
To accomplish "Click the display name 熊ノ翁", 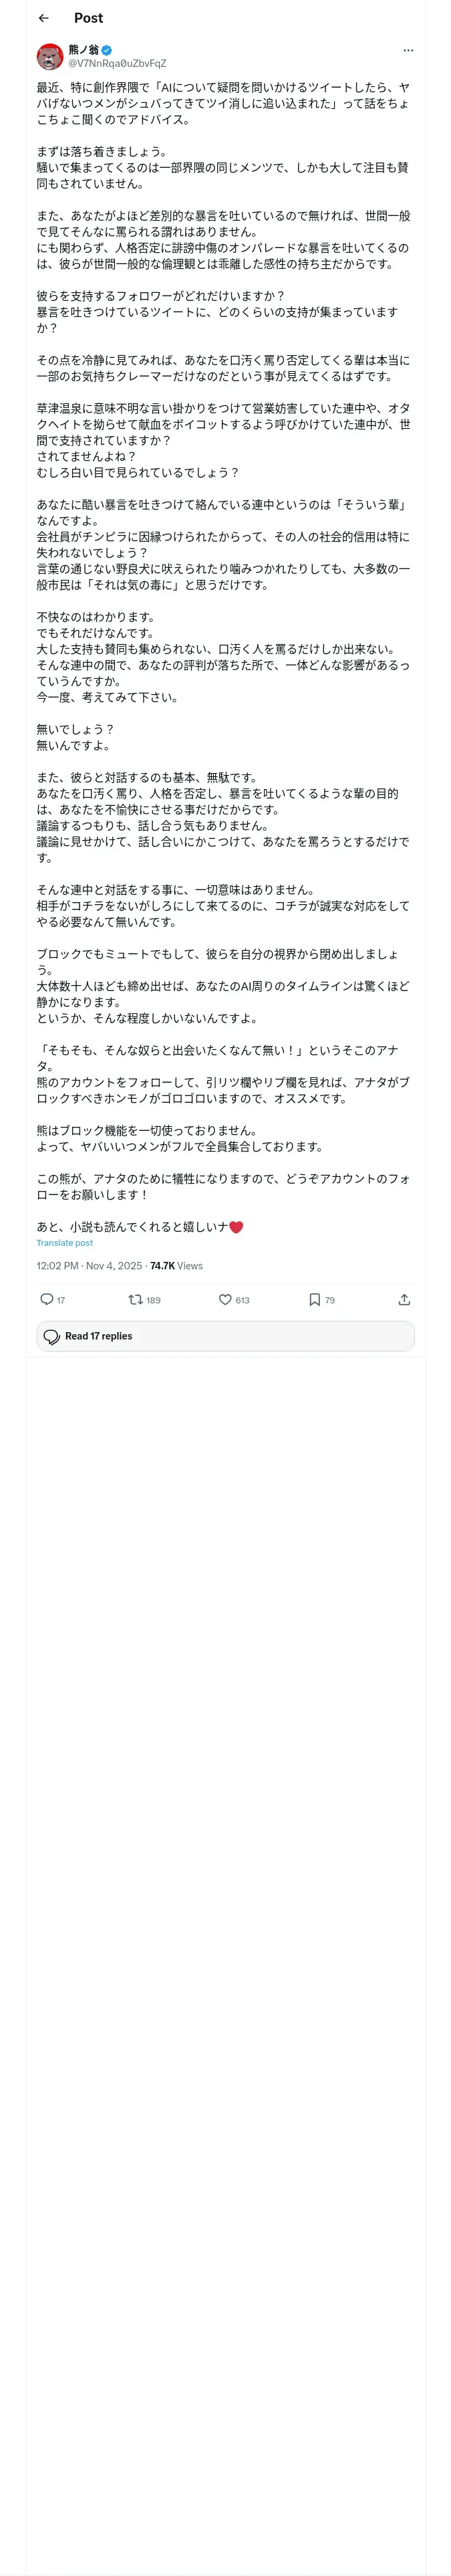I will pyautogui.click(x=83, y=50).
